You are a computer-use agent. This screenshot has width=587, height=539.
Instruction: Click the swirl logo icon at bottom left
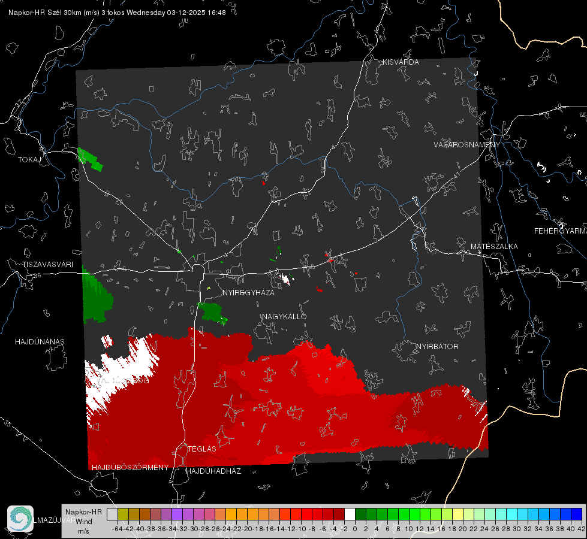(20, 519)
